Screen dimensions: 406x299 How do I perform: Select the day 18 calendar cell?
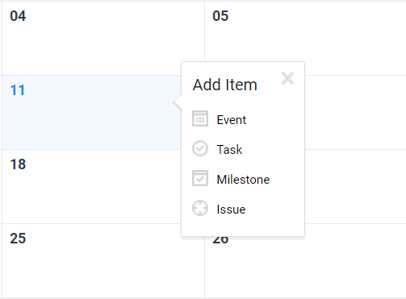click(91, 186)
